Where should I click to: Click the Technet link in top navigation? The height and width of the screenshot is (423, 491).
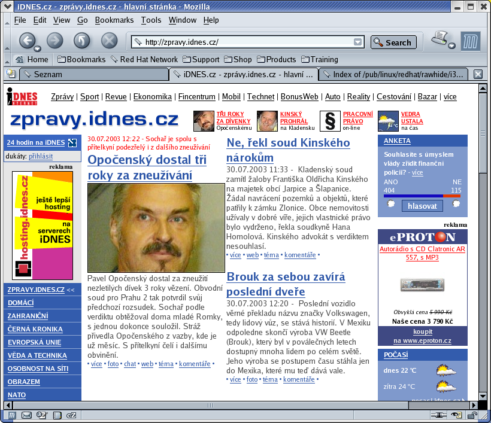coord(260,97)
